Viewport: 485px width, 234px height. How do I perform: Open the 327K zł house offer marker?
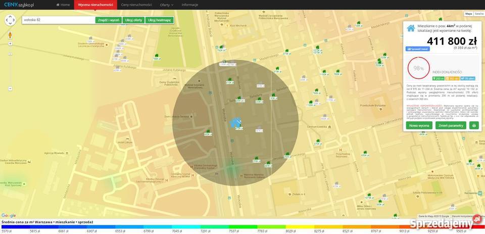470,162
